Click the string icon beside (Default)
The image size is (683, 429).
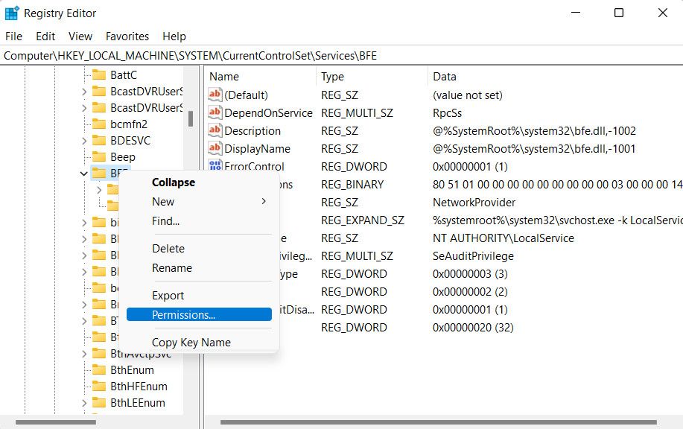pos(215,95)
